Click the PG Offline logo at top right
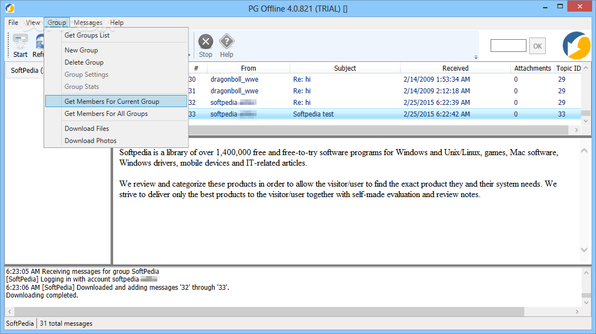The height and width of the screenshot is (334, 596). click(x=576, y=46)
